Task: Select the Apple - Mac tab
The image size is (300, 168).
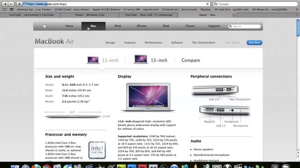Action: (x=207, y=15)
